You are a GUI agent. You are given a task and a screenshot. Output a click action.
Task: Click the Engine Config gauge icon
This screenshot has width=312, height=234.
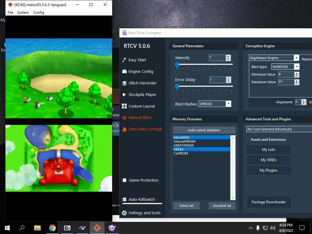point(124,71)
